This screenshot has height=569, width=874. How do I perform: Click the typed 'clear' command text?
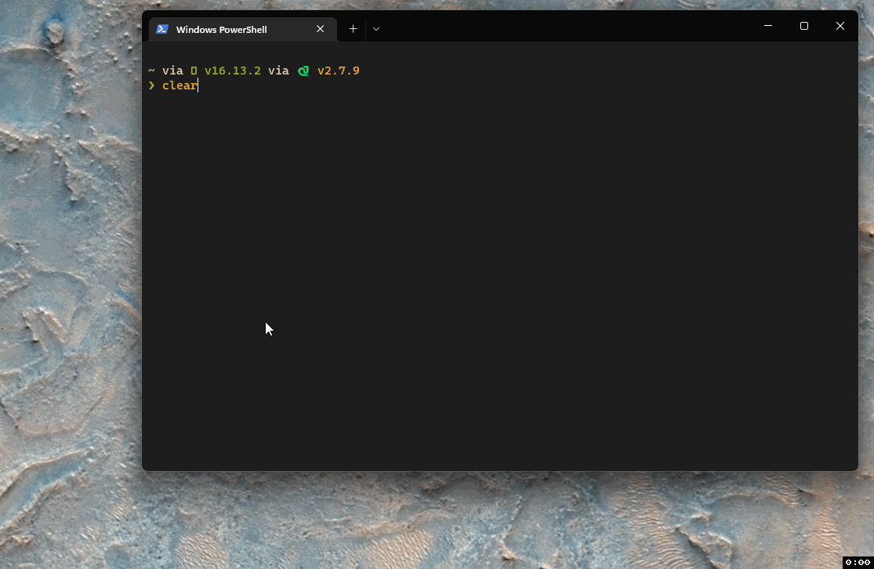point(180,85)
